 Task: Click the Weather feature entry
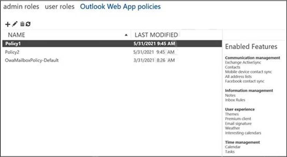coord(232,128)
